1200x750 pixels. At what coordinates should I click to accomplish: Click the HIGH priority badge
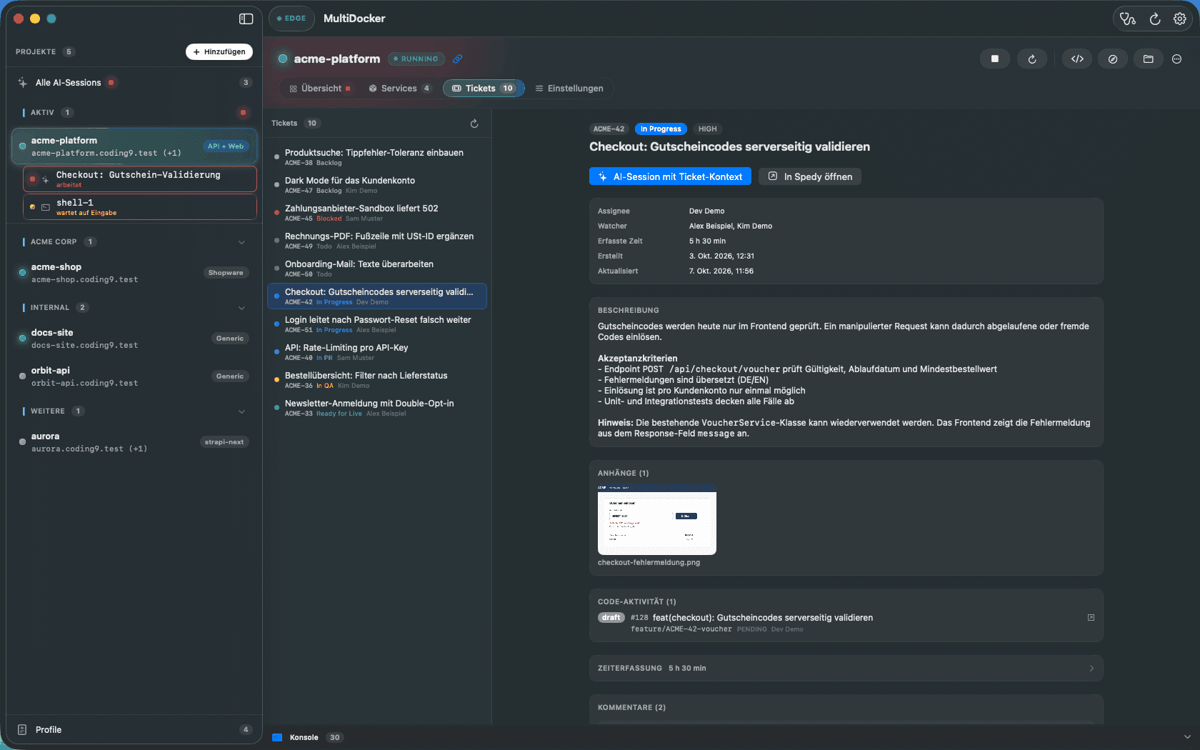tap(707, 129)
